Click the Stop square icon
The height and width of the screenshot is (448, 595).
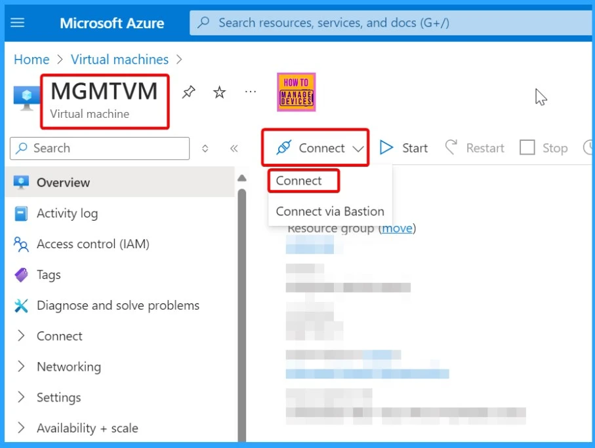pos(527,147)
